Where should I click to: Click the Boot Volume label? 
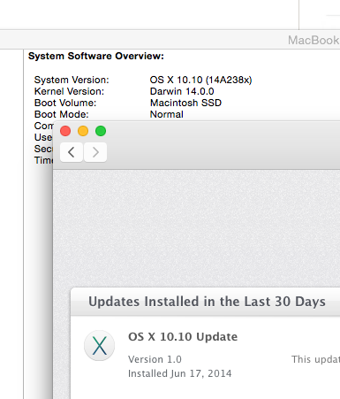pos(65,103)
